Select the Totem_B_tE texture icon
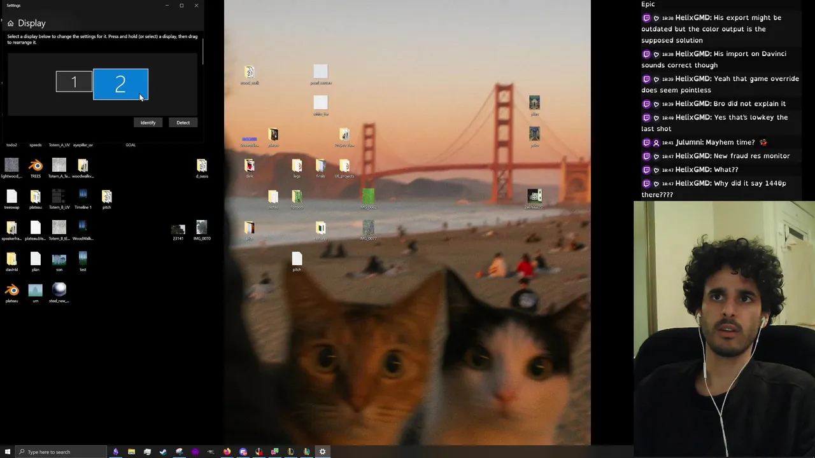 (59, 228)
